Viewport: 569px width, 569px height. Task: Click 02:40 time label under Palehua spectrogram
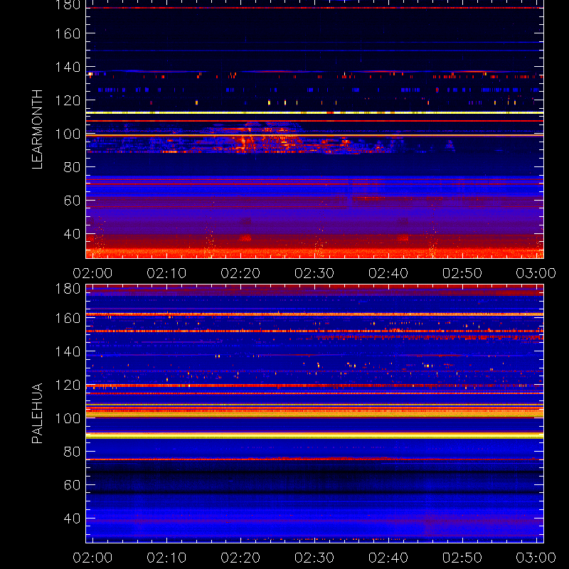tap(388, 558)
